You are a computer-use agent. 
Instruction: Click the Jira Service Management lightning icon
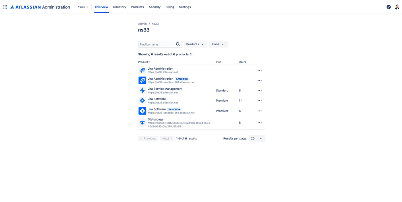point(142,91)
